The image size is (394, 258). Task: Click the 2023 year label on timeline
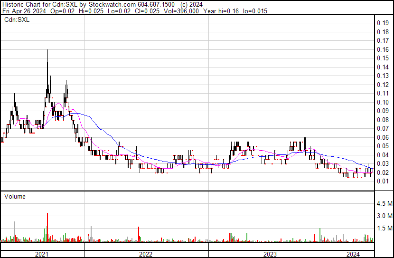tap(270, 254)
